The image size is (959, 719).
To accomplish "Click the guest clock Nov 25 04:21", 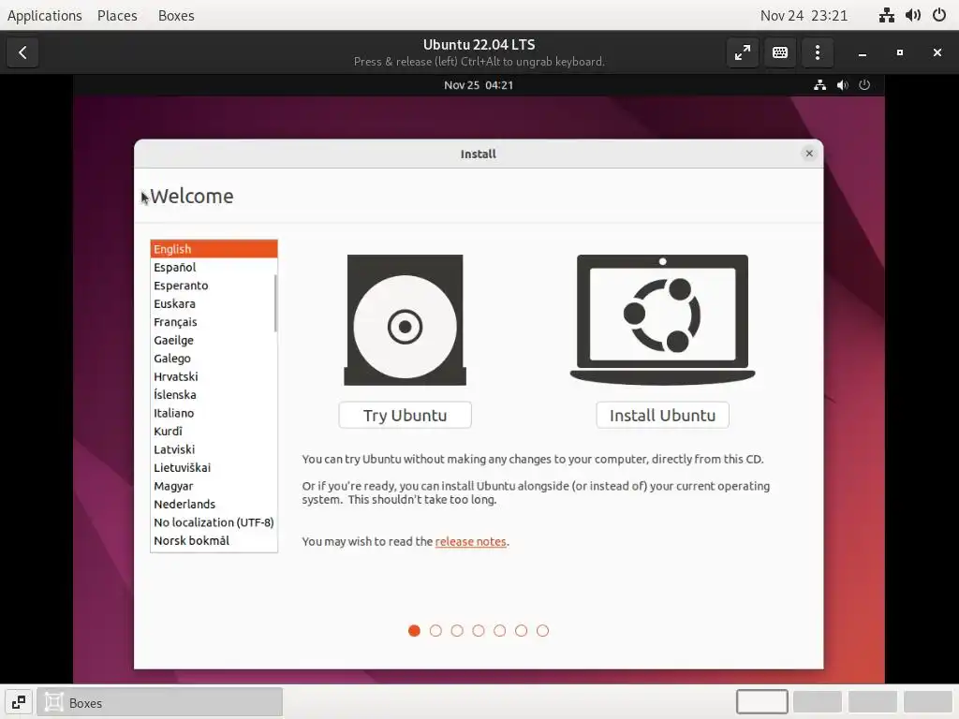I will [479, 85].
